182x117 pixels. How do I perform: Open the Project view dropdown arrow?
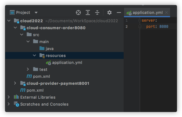point(36,13)
